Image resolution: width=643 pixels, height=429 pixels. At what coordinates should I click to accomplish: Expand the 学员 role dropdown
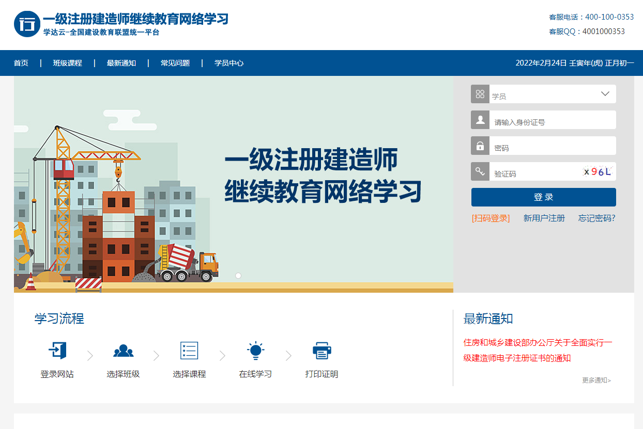click(x=543, y=94)
